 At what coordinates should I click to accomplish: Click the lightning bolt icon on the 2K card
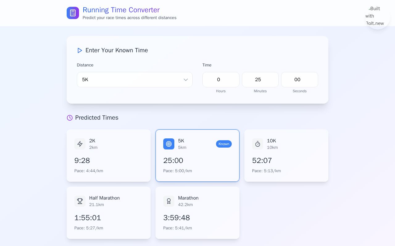click(80, 144)
